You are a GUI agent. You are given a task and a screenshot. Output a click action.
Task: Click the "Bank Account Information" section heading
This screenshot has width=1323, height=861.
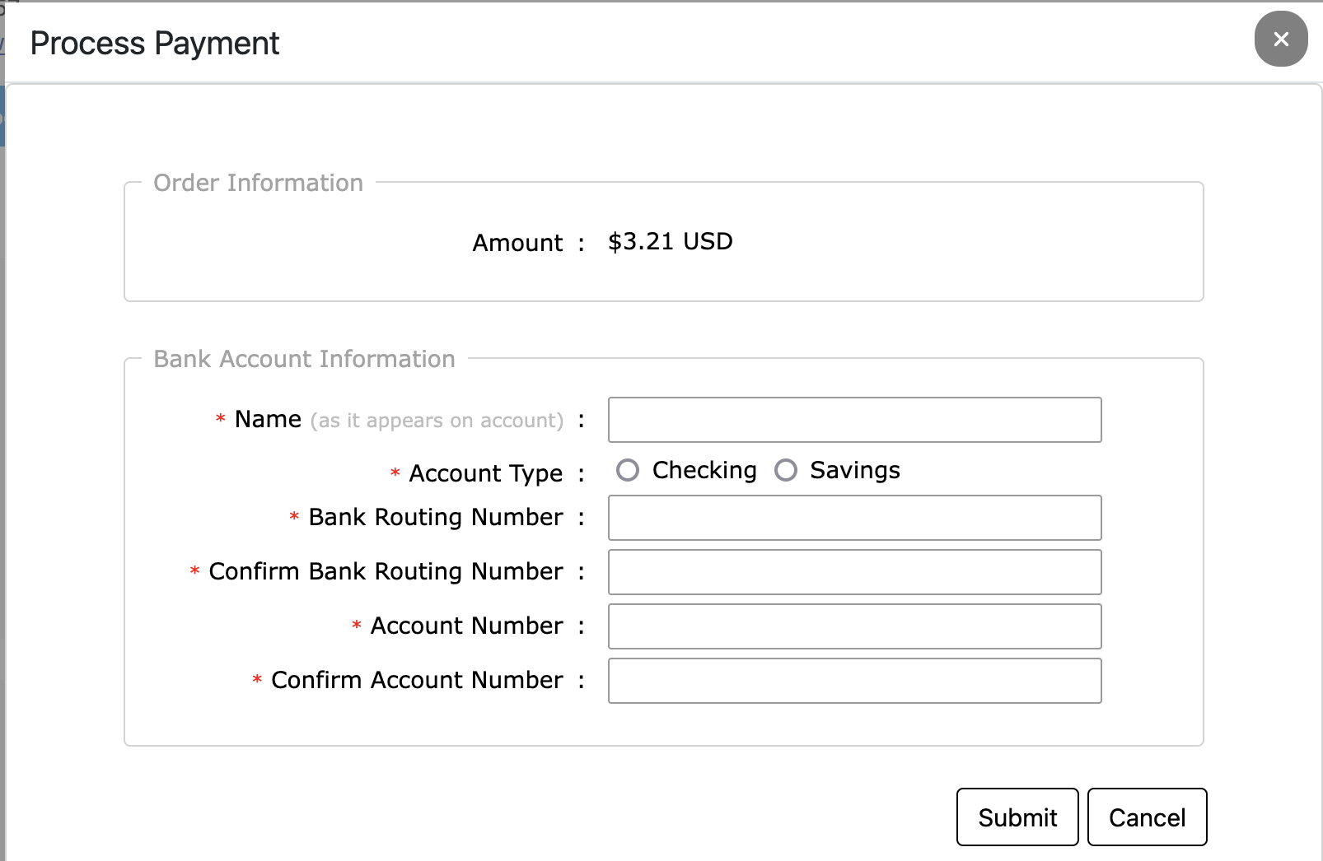pos(304,359)
